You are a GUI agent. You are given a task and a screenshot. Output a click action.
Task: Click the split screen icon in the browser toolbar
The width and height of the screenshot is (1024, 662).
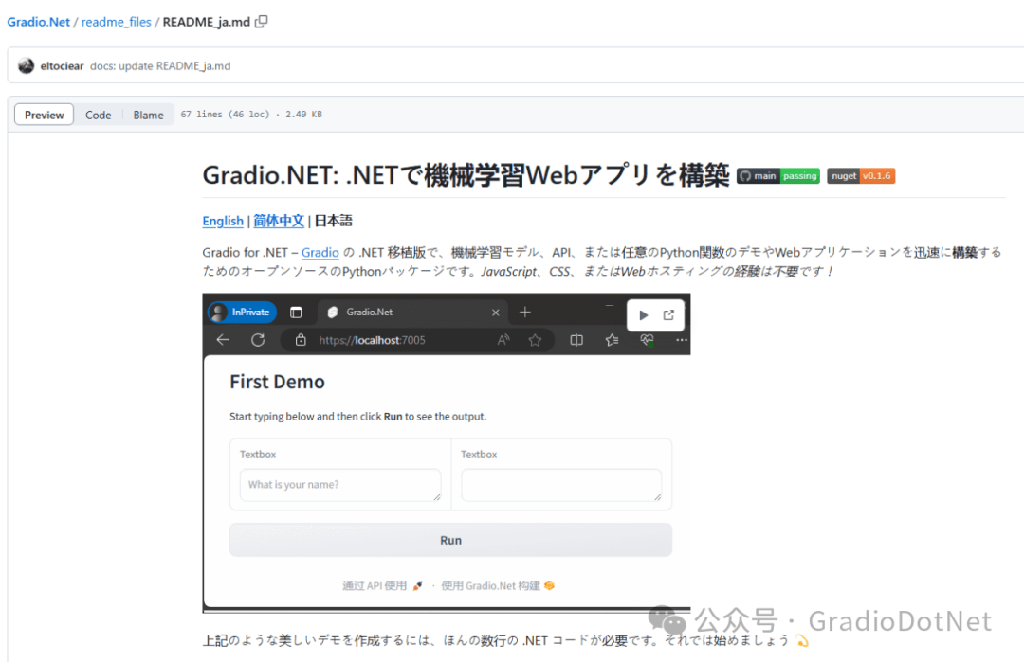(x=577, y=339)
